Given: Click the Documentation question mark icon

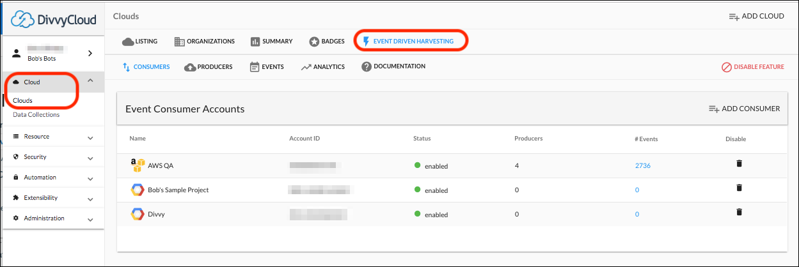Looking at the screenshot, I should (367, 66).
